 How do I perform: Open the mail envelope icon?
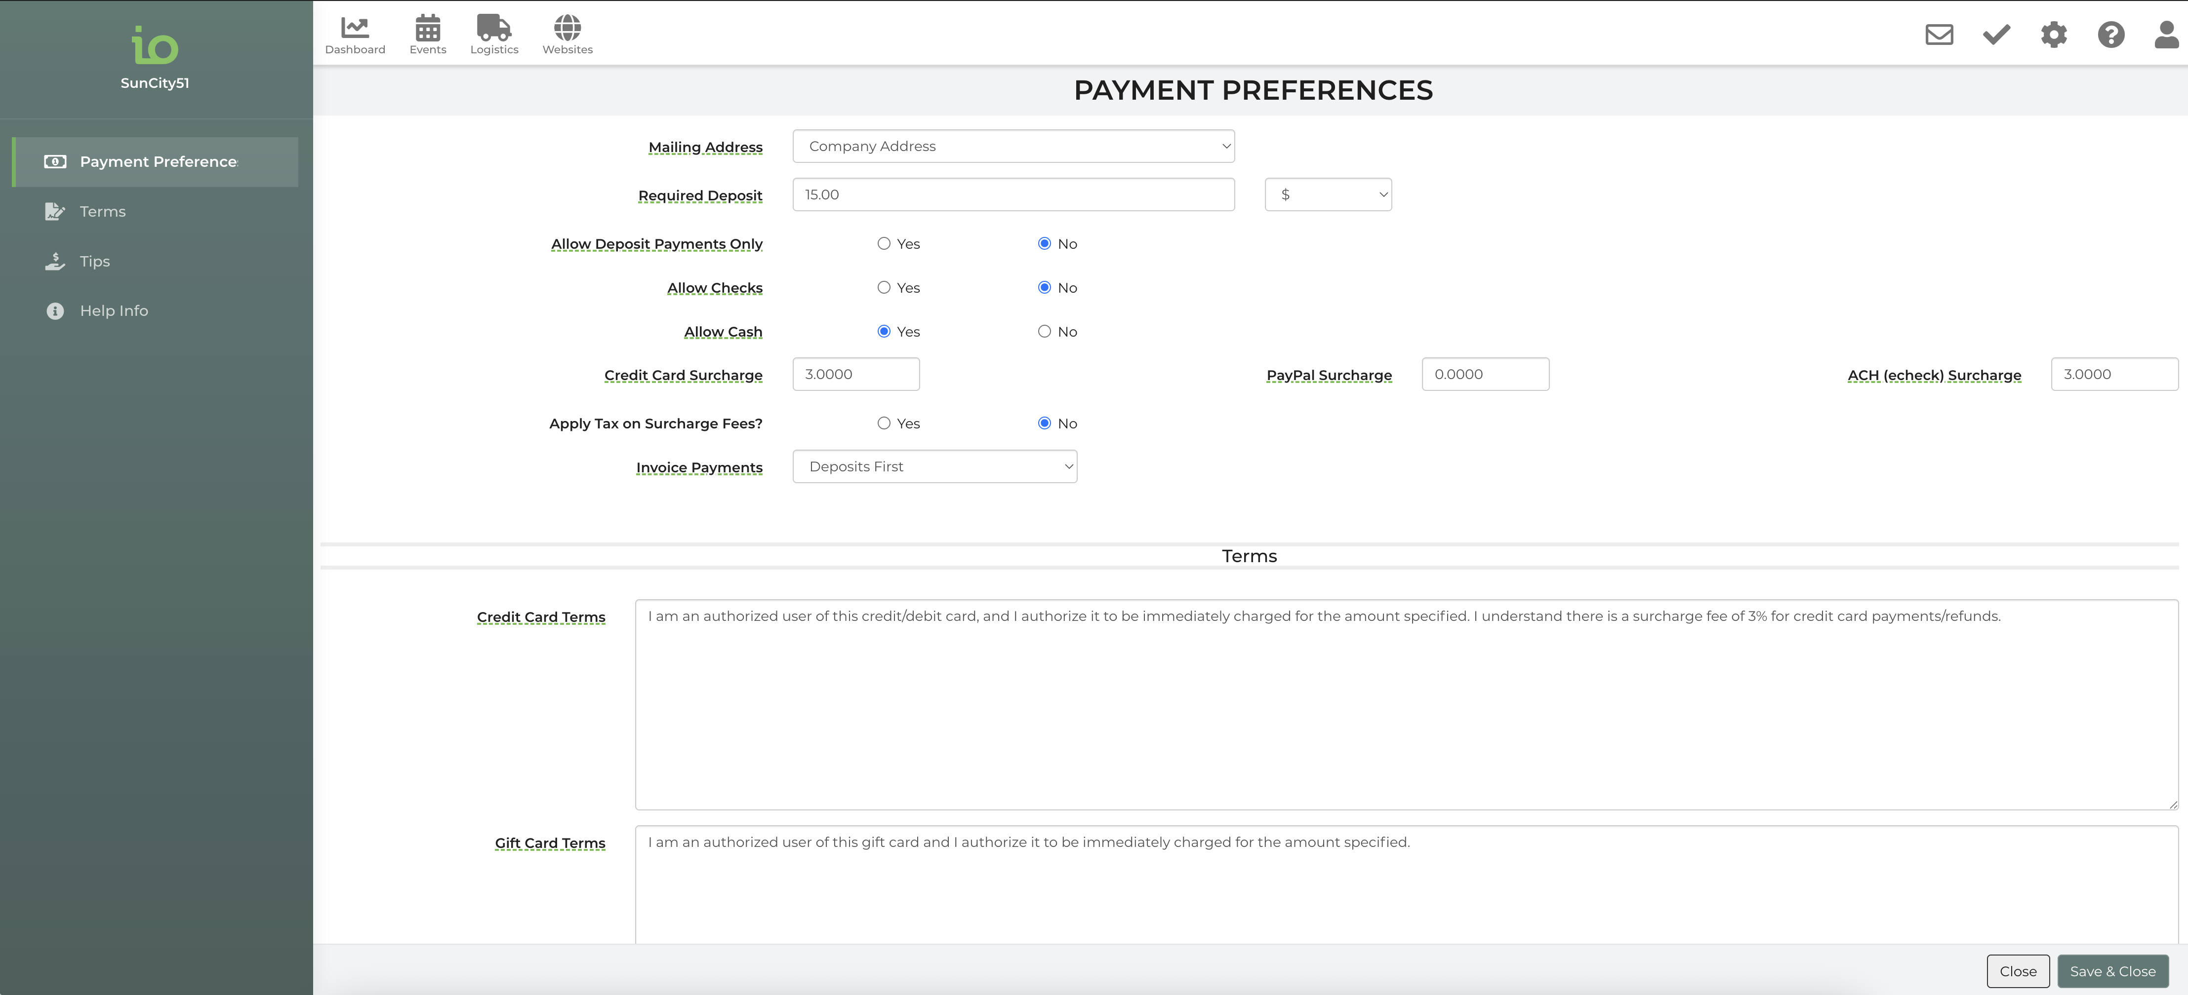(1938, 35)
